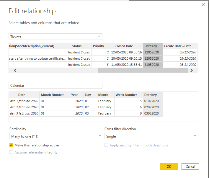Select the DateKey column header in Tickets table
This screenshot has width=209, height=178.
click(x=153, y=46)
